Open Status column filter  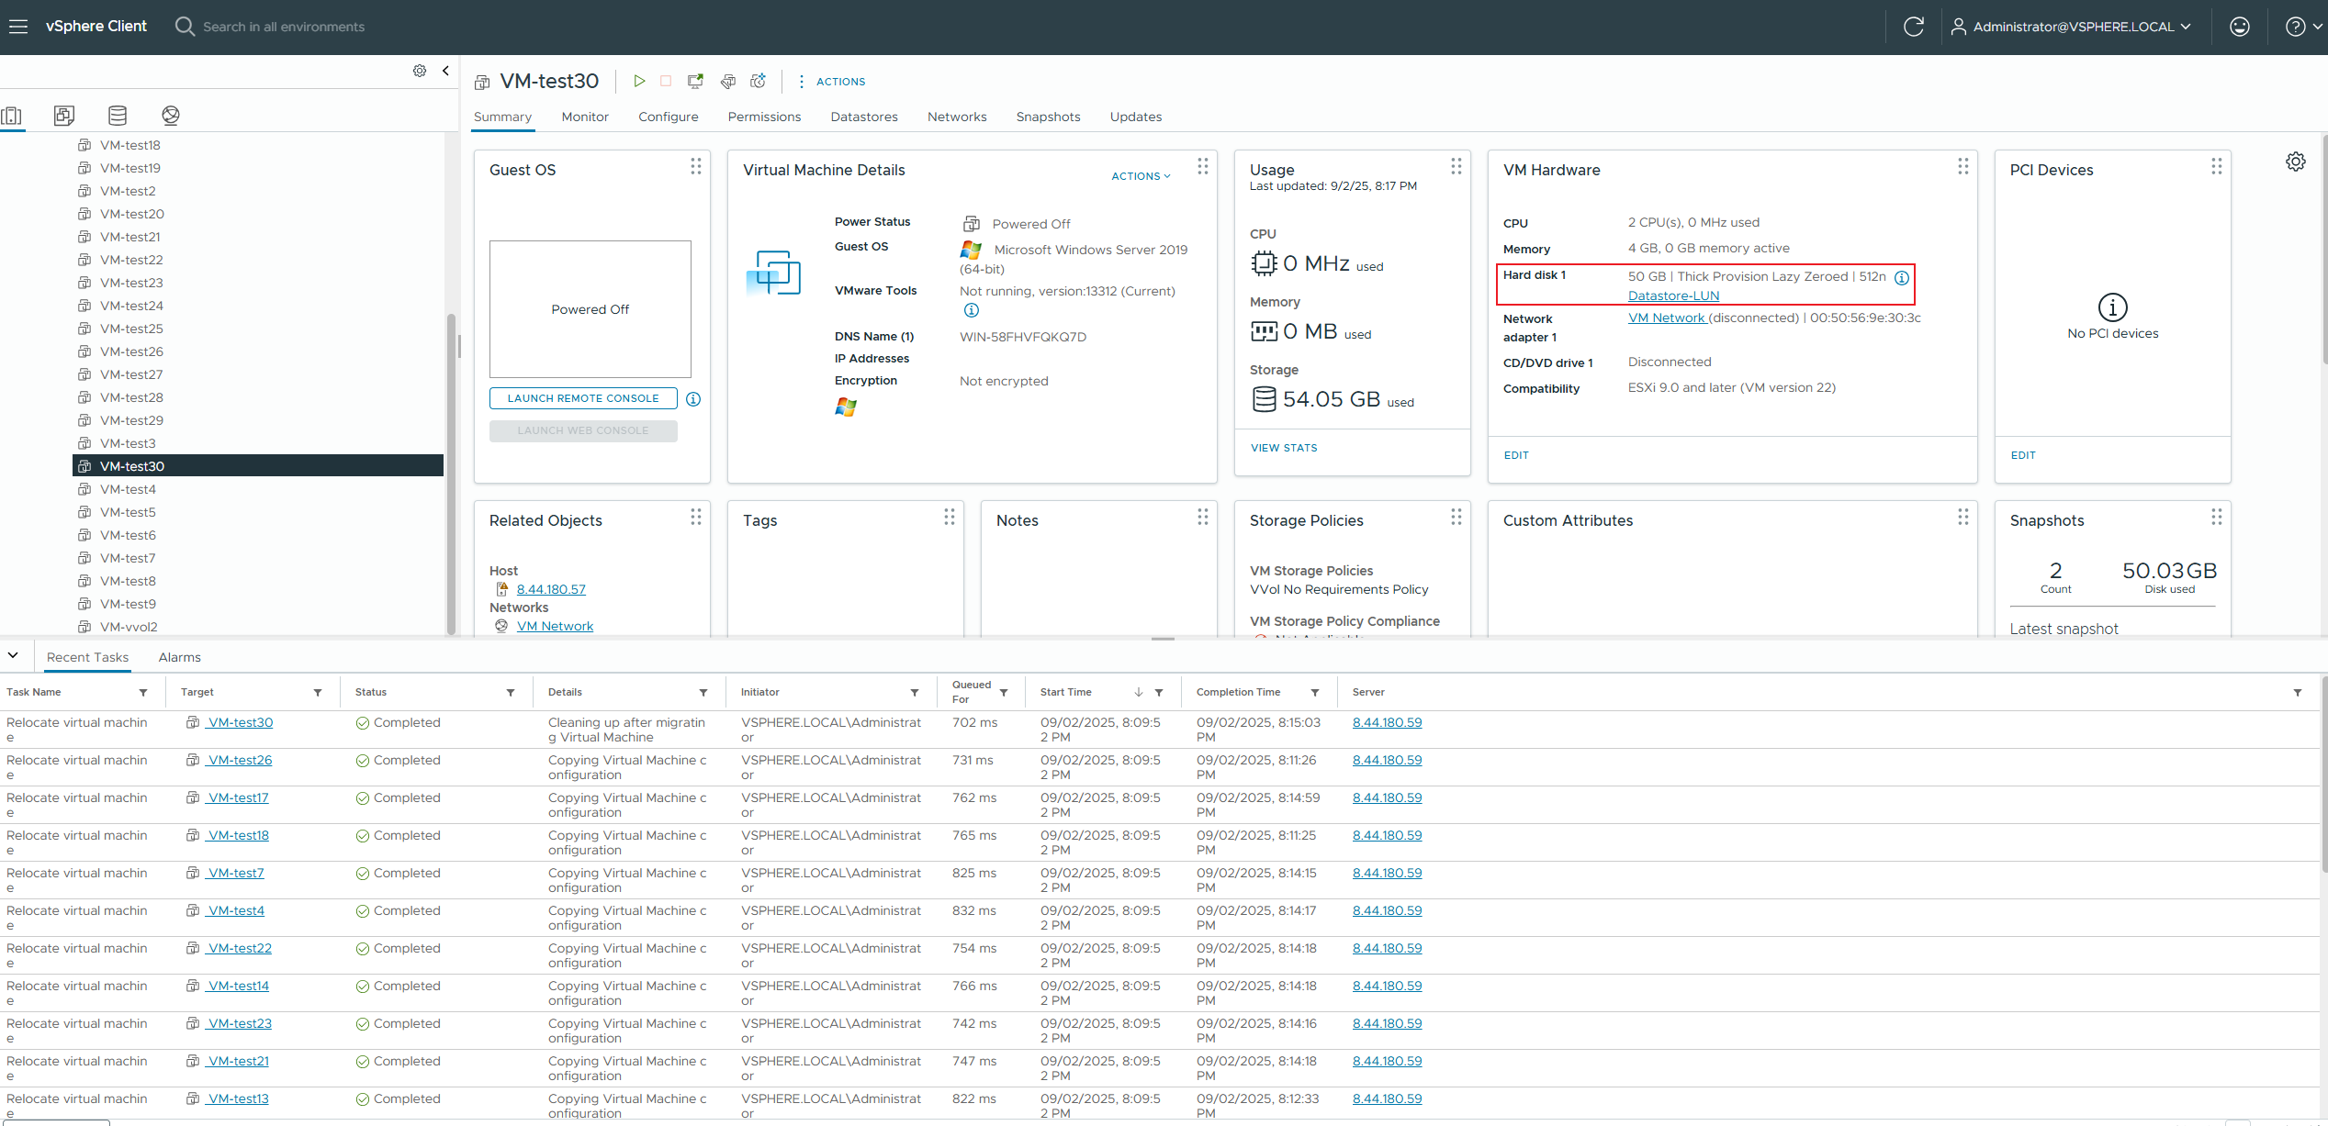coord(511,693)
